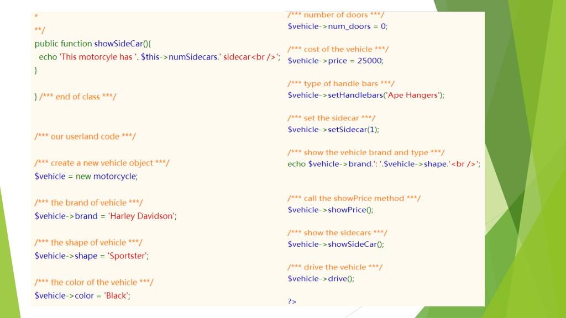The image size is (566, 318).
Task: Click the '$vehicle->setSidecar(1);' line
Action: pyautogui.click(x=333, y=129)
